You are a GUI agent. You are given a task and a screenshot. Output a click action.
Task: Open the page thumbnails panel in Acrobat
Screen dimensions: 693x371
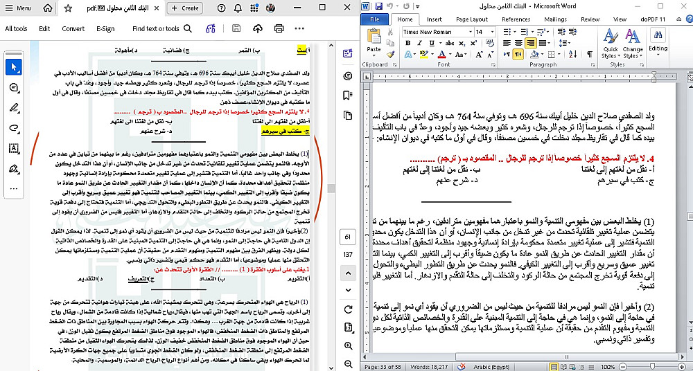tap(348, 116)
